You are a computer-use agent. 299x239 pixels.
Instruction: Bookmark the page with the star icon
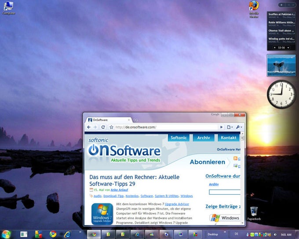(112, 127)
